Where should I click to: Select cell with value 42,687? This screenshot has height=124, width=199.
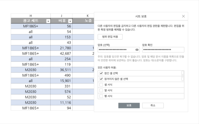61,53
